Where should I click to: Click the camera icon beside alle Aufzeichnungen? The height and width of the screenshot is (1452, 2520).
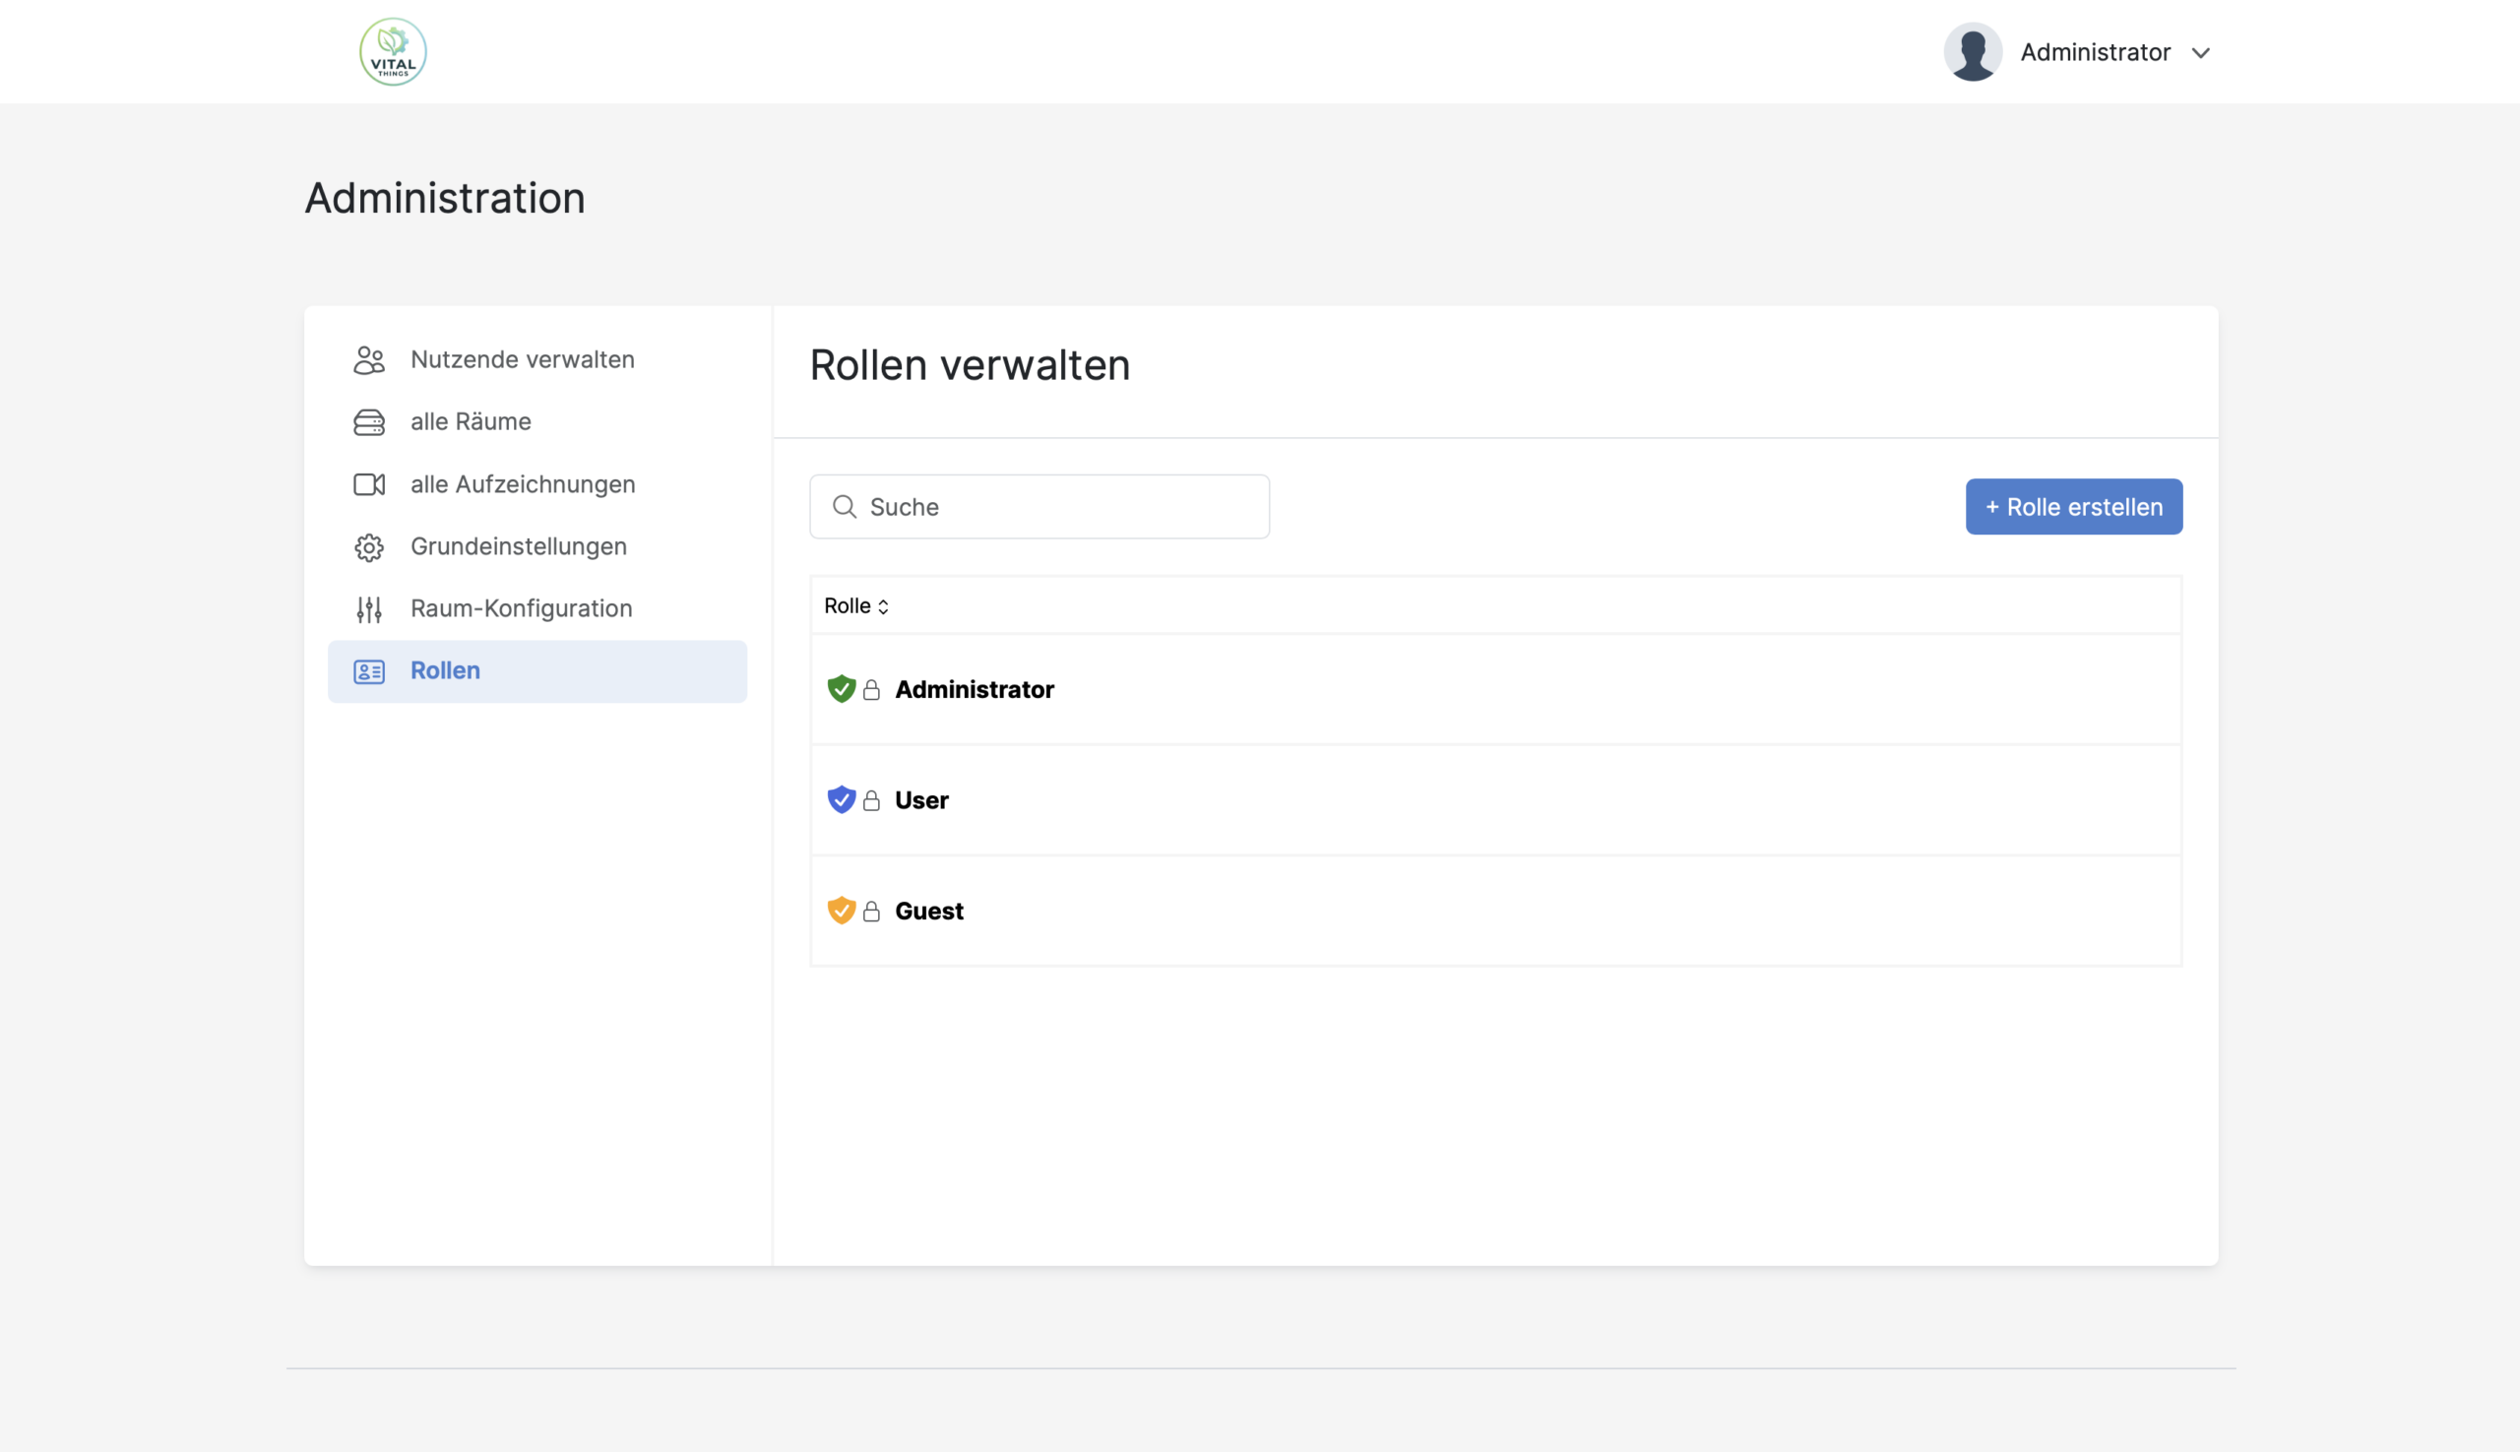[369, 484]
